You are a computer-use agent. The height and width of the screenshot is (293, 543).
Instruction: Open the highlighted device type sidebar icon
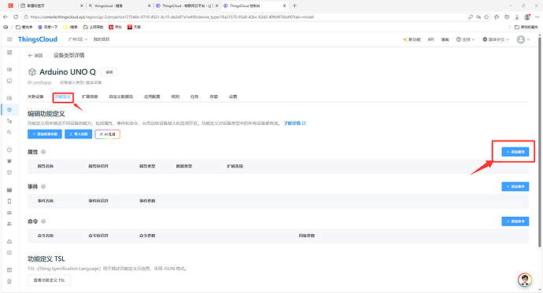(x=9, y=109)
